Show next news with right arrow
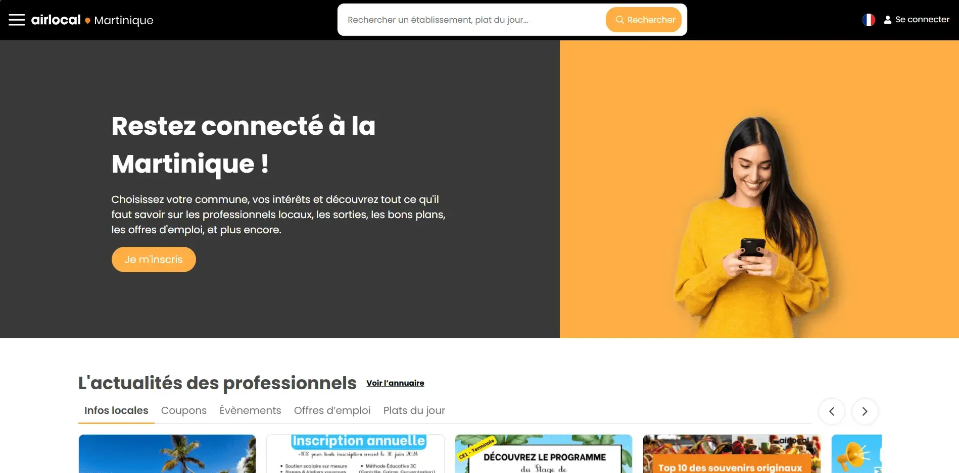This screenshot has width=959, height=473. click(x=865, y=411)
